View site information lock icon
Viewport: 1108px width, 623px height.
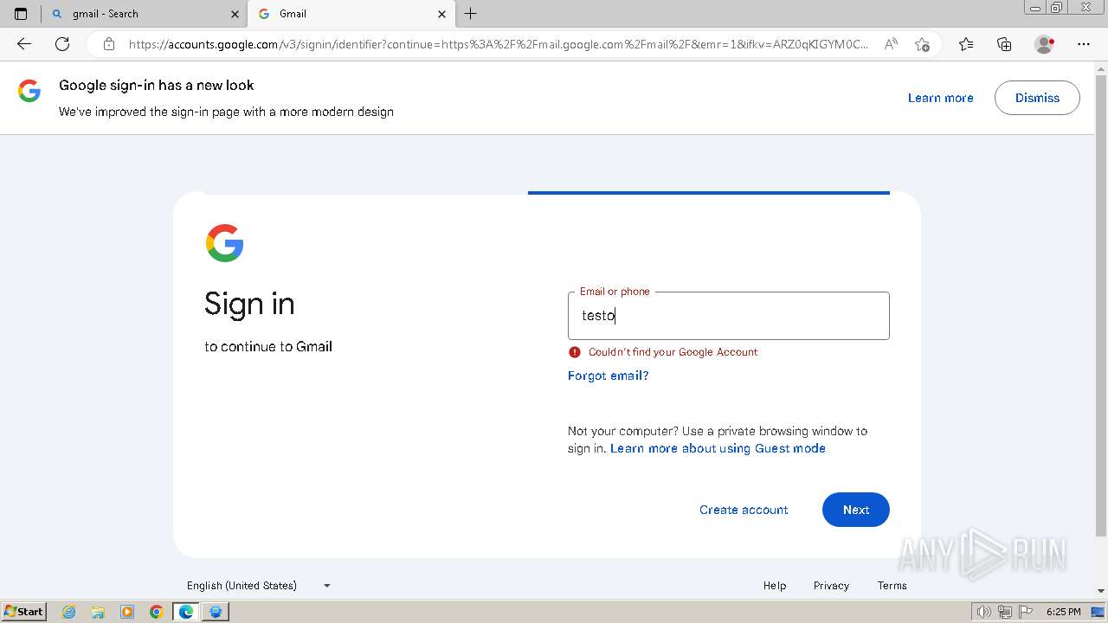[x=108, y=44]
